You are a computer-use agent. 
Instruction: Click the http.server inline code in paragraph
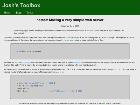tap(67, 40)
